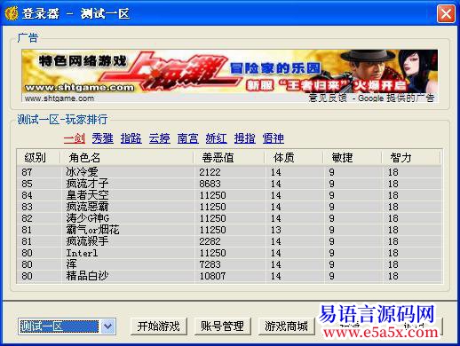
Task: Sort by the 级别 column header
Action: click(38, 157)
